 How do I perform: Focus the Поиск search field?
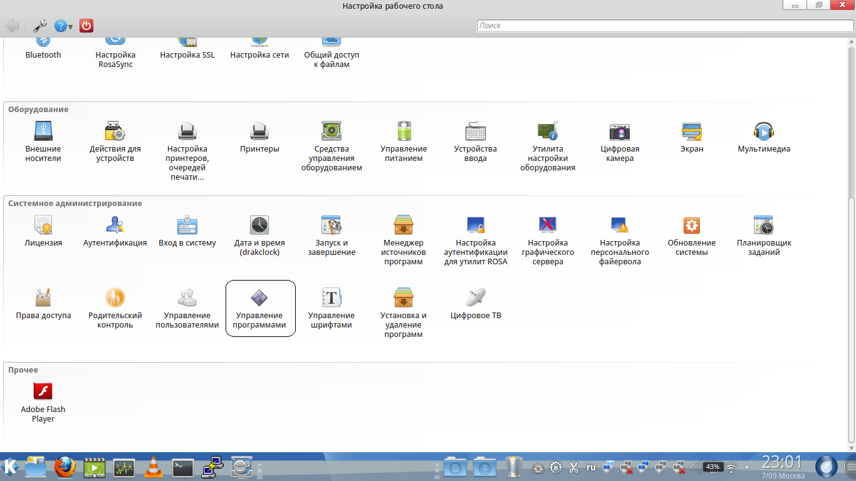[664, 26]
